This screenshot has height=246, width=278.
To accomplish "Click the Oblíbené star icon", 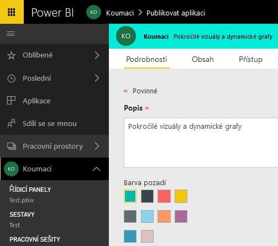I will (x=12, y=55).
